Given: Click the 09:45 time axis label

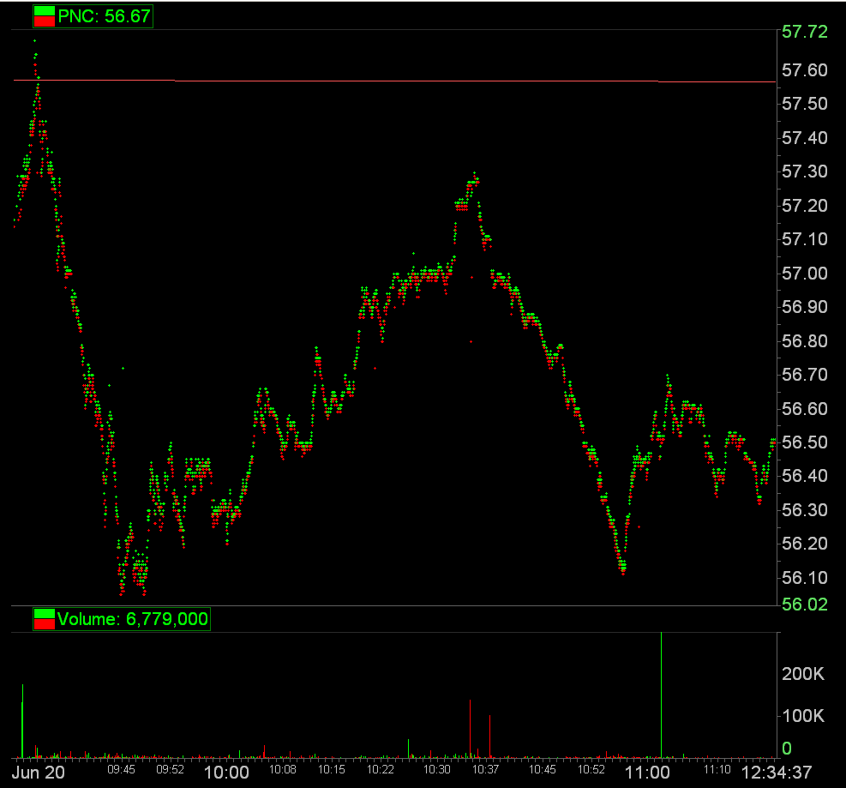Looking at the screenshot, I should [x=121, y=770].
